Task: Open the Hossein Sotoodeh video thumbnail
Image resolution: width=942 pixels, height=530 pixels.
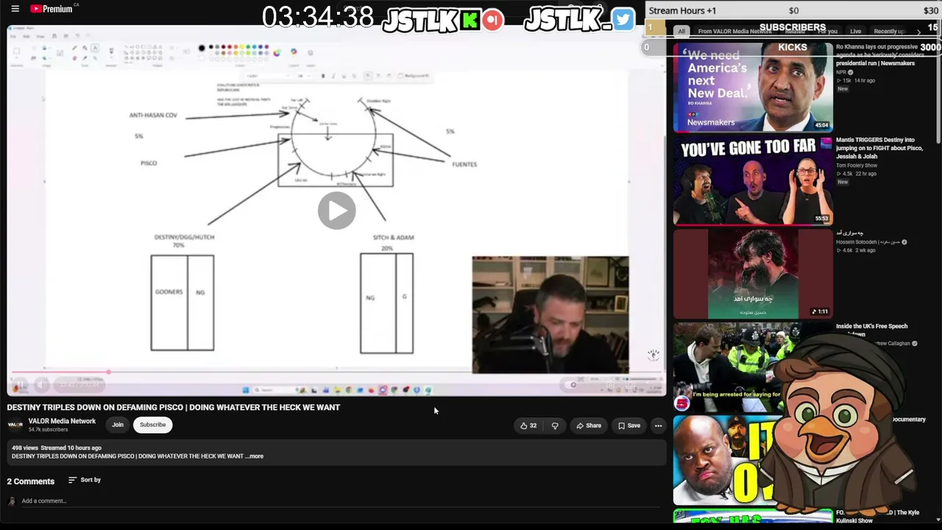Action: click(x=753, y=274)
